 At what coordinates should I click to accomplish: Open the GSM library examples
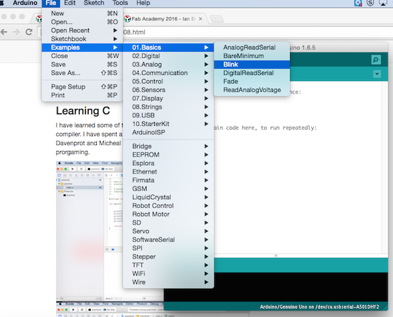169,188
